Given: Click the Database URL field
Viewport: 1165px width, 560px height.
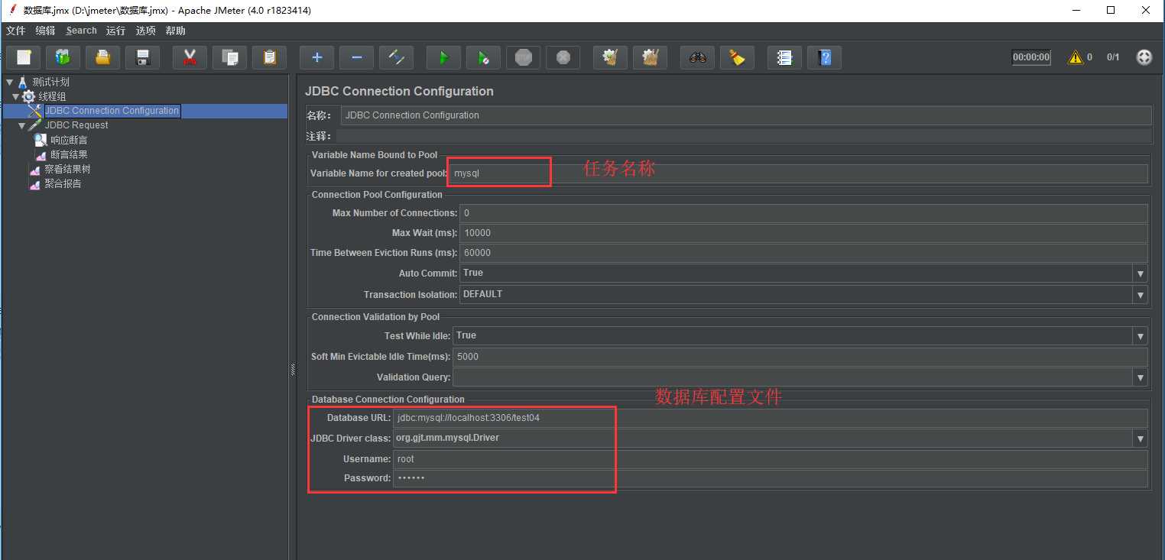Looking at the screenshot, I should 771,418.
